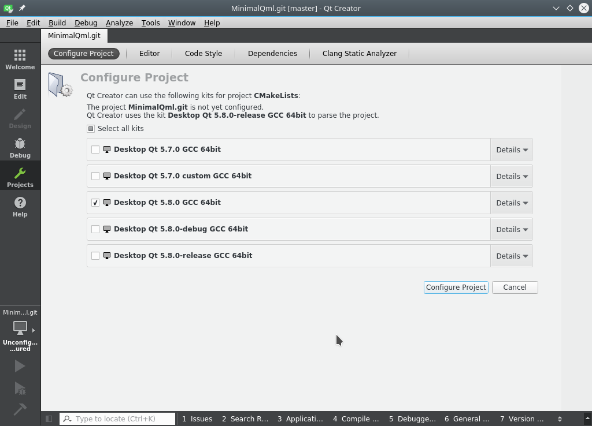592x426 pixels.
Task: Focus the Type to locate field
Action: pyautogui.click(x=117, y=419)
